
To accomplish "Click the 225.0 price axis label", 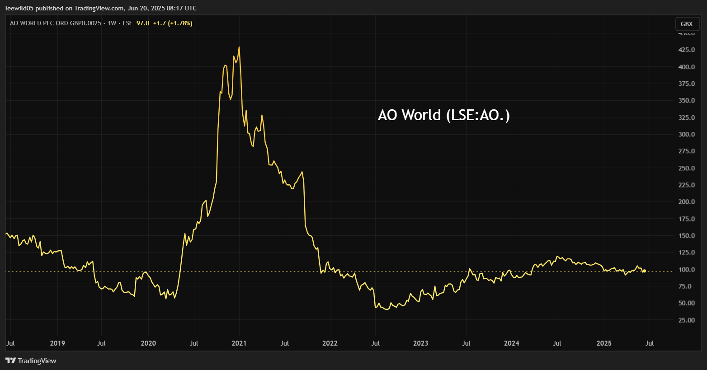I will click(687, 185).
